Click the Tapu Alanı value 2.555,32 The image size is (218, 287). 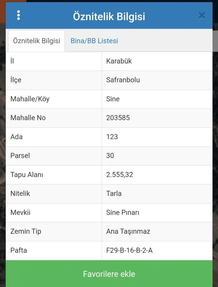point(119,174)
